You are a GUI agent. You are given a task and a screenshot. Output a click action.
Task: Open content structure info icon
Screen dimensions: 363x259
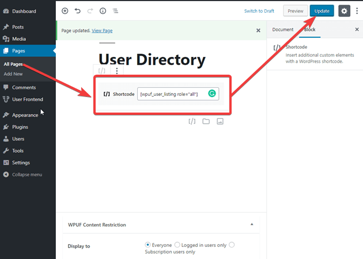(x=103, y=11)
